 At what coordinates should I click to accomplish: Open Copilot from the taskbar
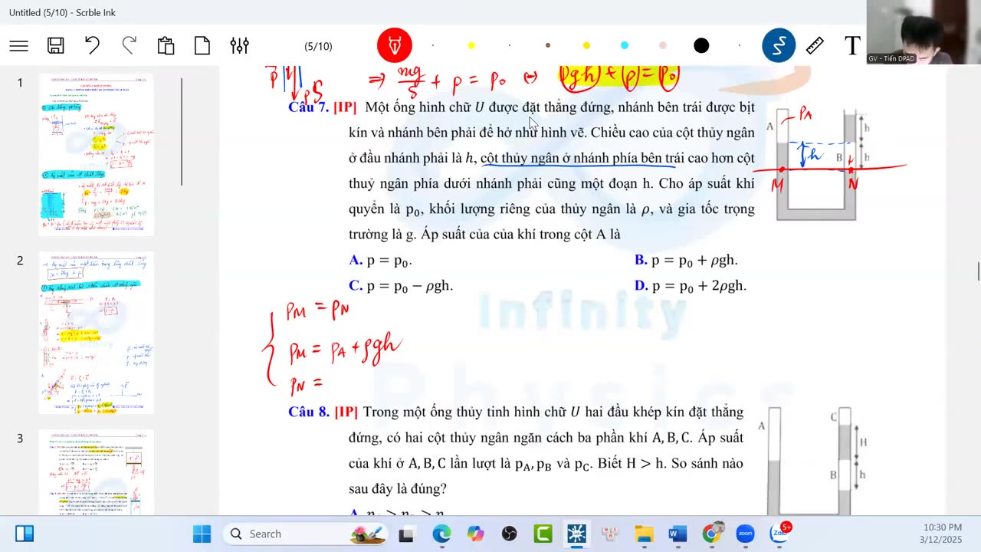[x=475, y=534]
